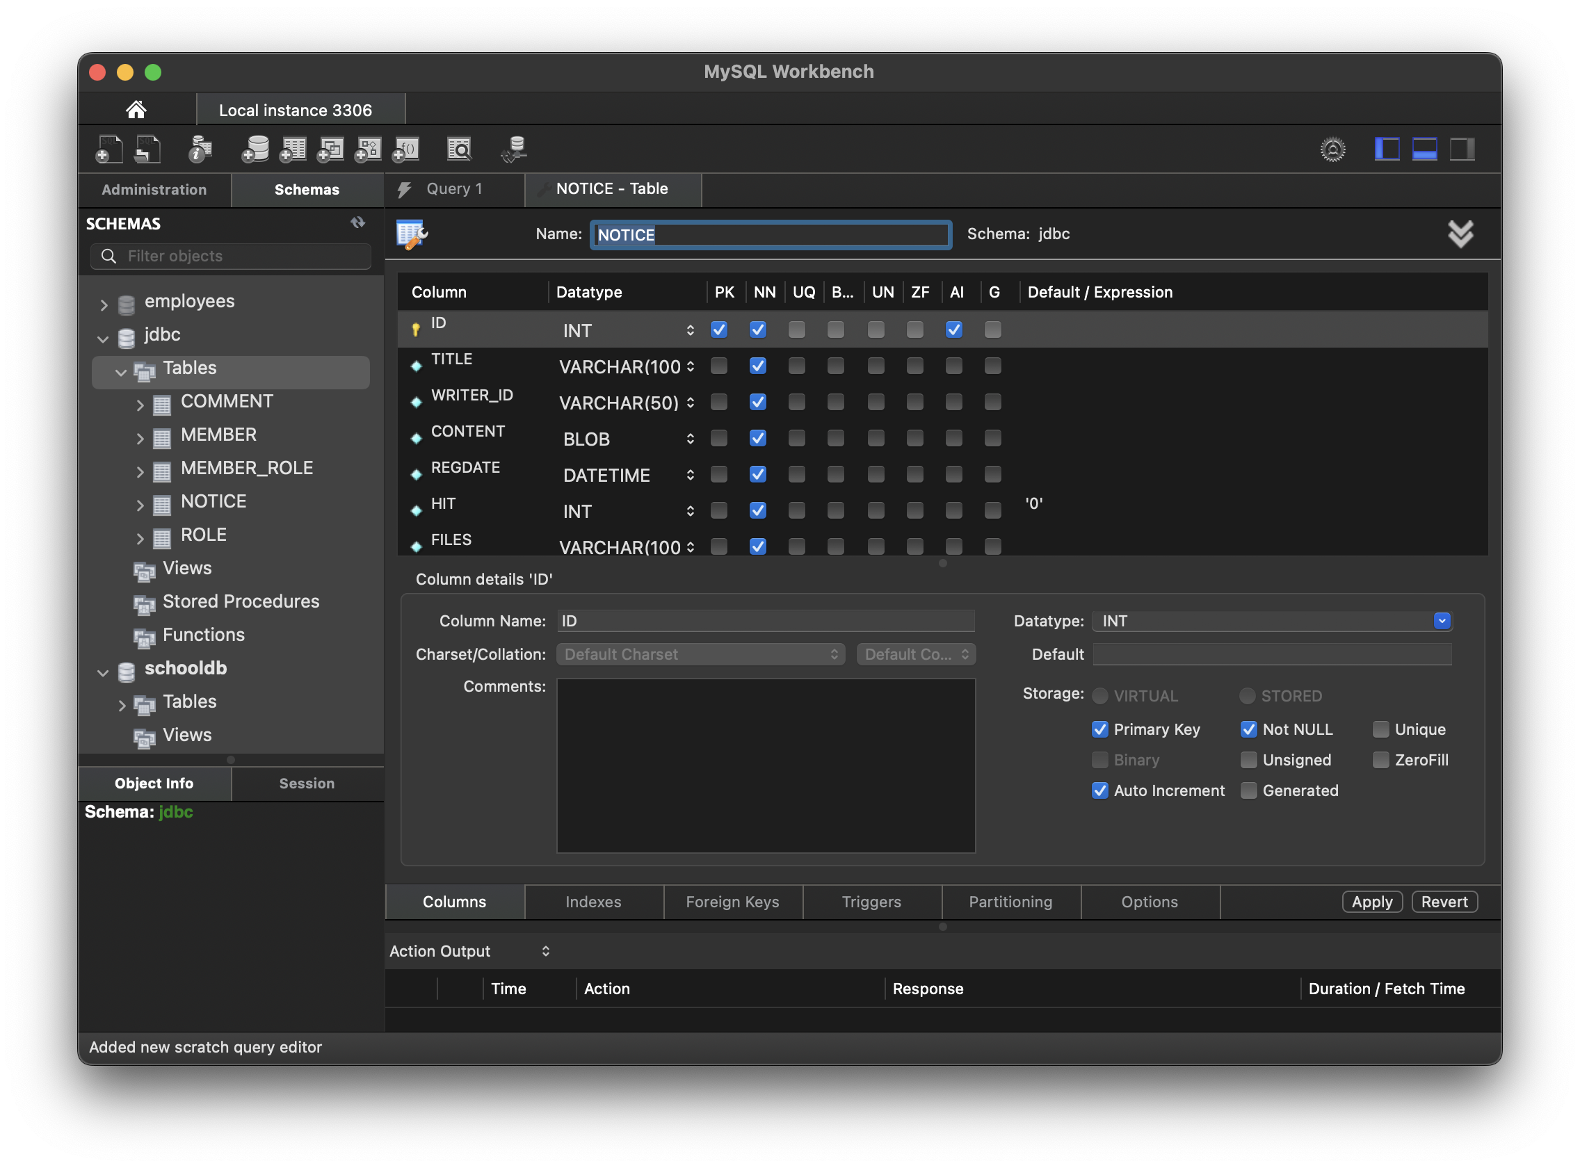Click search table data toolbar icon

[x=459, y=149]
